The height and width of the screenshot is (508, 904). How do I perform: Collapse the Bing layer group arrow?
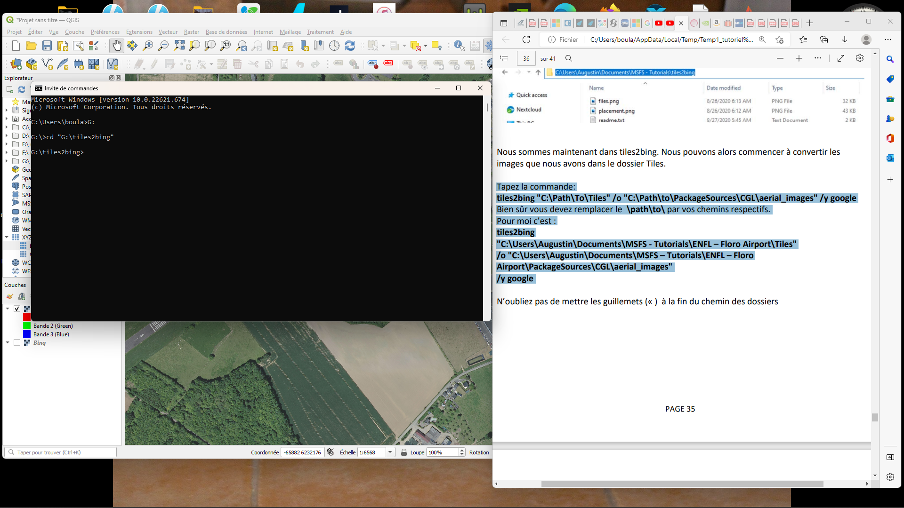(8, 343)
